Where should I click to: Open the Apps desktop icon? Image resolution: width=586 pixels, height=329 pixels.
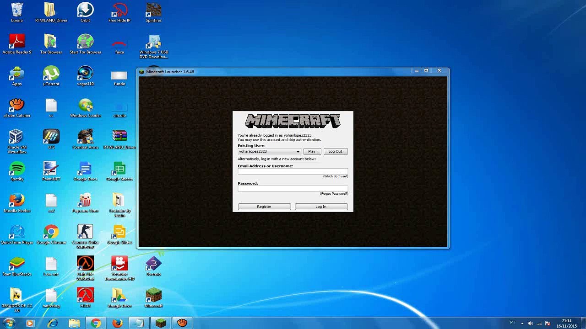pyautogui.click(x=17, y=74)
